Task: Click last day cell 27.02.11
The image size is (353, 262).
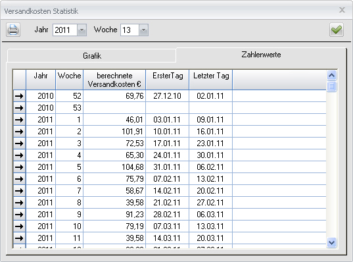Action: click(211, 203)
